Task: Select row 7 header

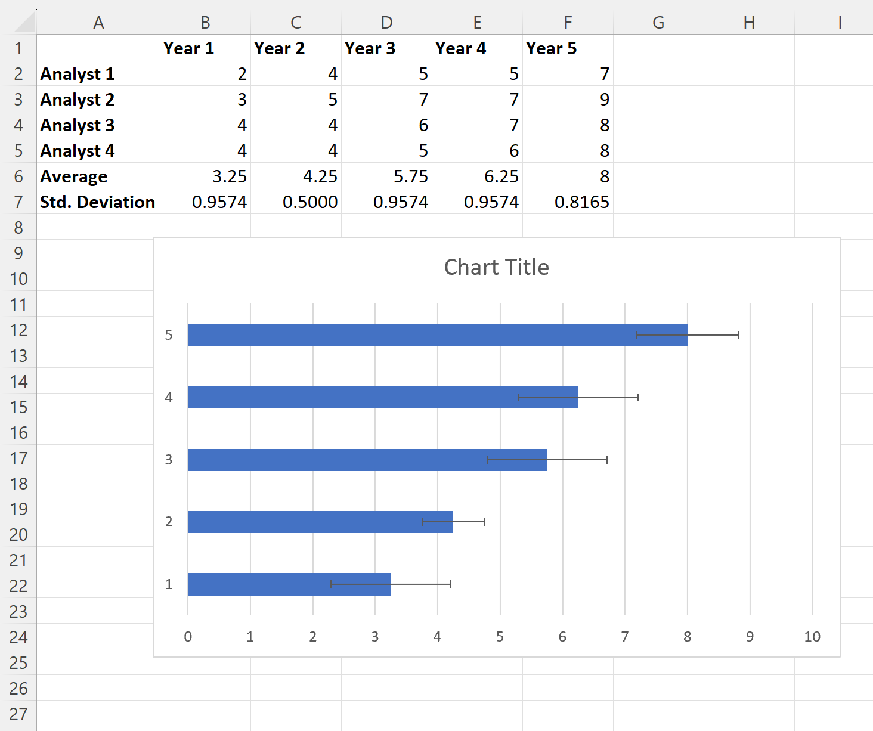Action: pos(18,202)
